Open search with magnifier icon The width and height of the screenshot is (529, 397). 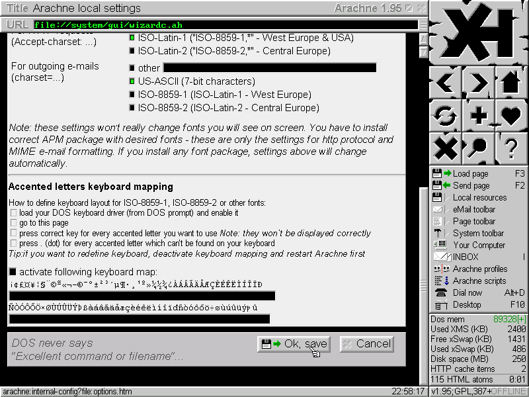pos(478,148)
